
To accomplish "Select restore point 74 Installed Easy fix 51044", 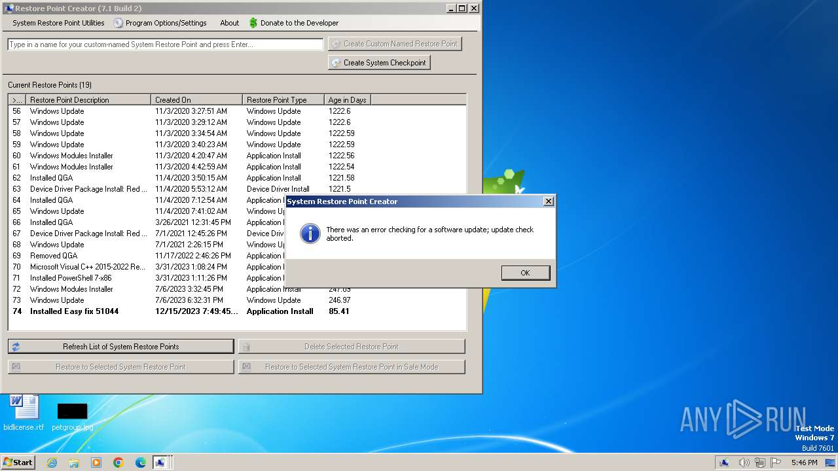I will tap(237, 311).
